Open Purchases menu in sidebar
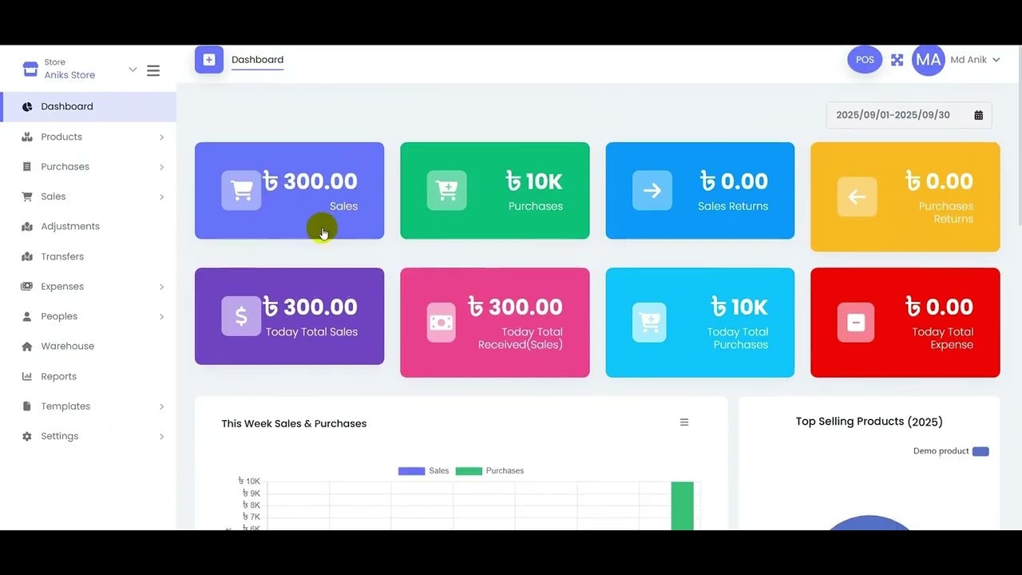Viewport: 1022px width, 575px height. (x=88, y=167)
